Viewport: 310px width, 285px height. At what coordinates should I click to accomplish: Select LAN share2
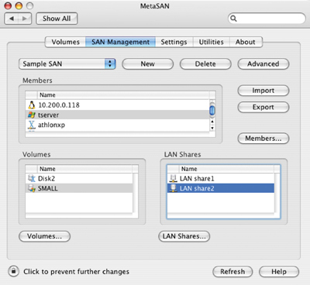coord(221,188)
